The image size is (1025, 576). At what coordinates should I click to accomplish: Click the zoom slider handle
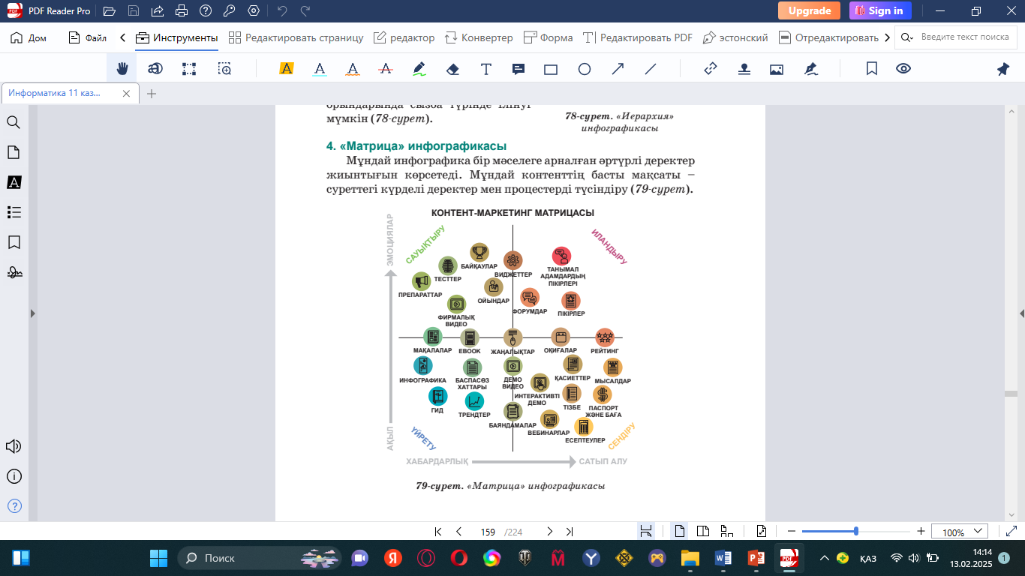click(x=856, y=532)
